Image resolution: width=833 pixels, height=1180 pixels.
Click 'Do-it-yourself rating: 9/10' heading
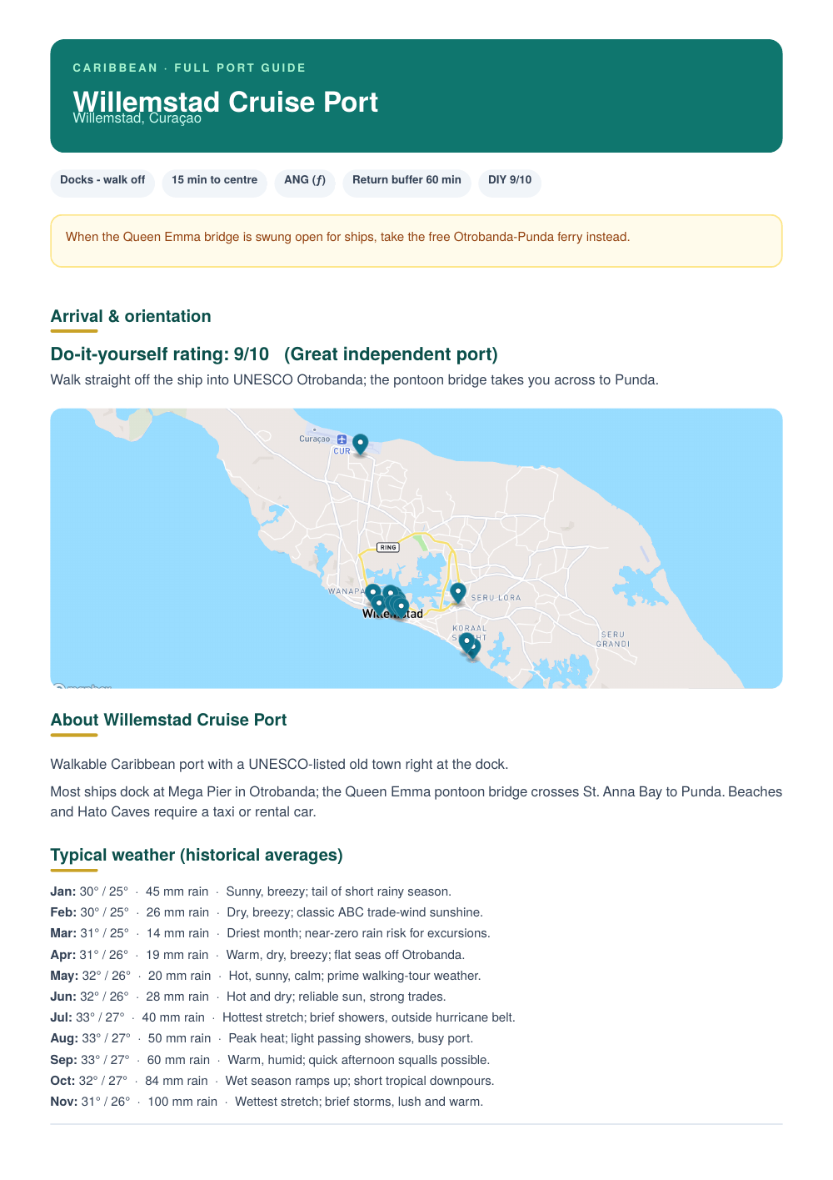(160, 354)
